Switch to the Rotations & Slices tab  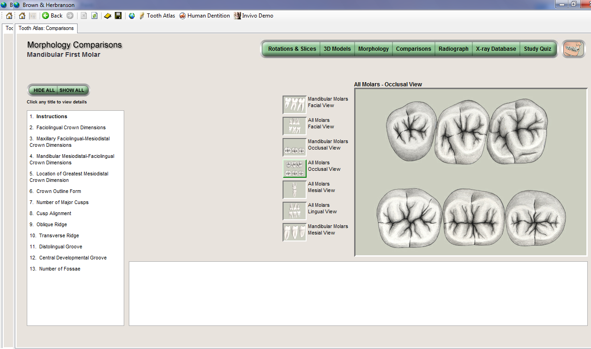292,49
